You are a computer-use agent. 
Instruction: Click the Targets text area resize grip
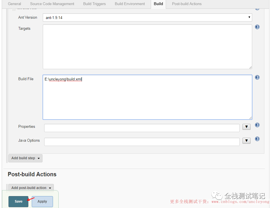250,67
